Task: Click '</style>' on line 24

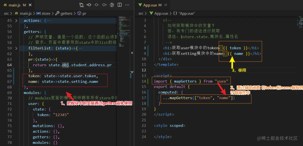Action: 163,137
